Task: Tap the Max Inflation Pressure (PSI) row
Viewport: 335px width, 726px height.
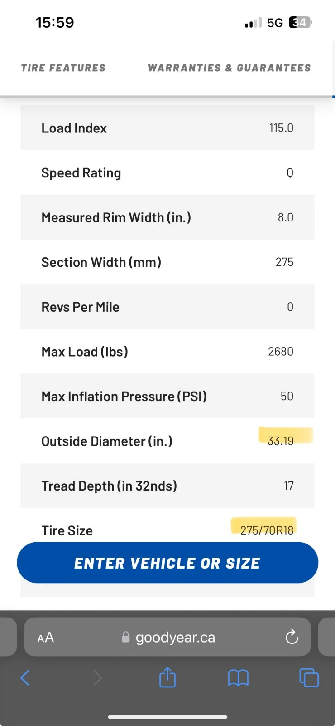Action: [167, 396]
